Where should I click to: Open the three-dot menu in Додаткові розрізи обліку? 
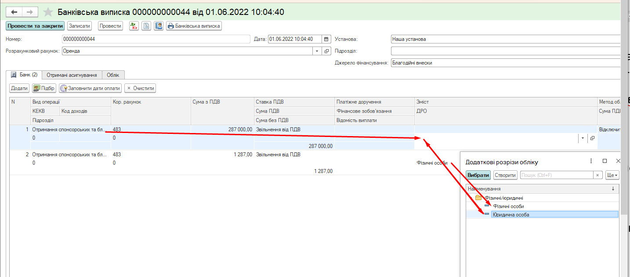[x=591, y=161]
